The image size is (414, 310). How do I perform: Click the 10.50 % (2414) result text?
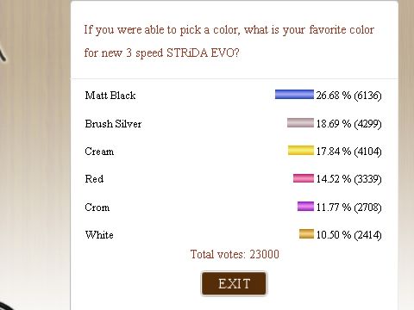tap(348, 235)
